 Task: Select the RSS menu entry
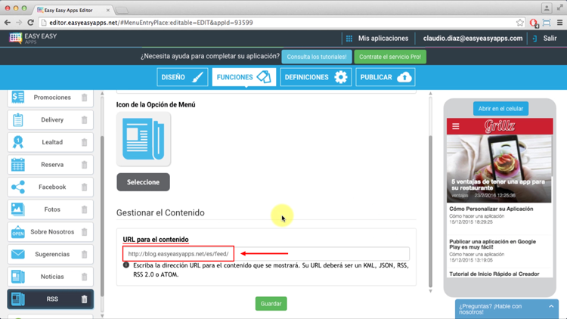click(x=50, y=299)
